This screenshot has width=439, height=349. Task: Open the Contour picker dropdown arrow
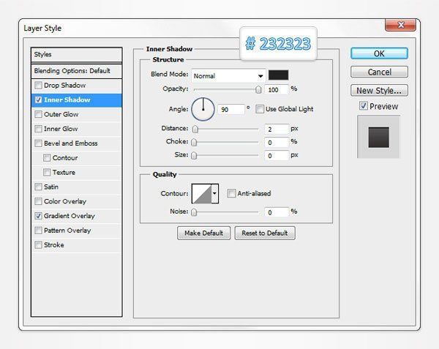pyautogui.click(x=214, y=193)
